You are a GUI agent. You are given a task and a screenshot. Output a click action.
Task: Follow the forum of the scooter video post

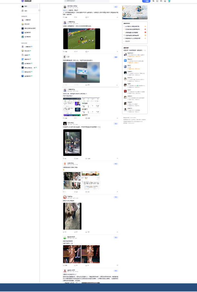point(116,124)
